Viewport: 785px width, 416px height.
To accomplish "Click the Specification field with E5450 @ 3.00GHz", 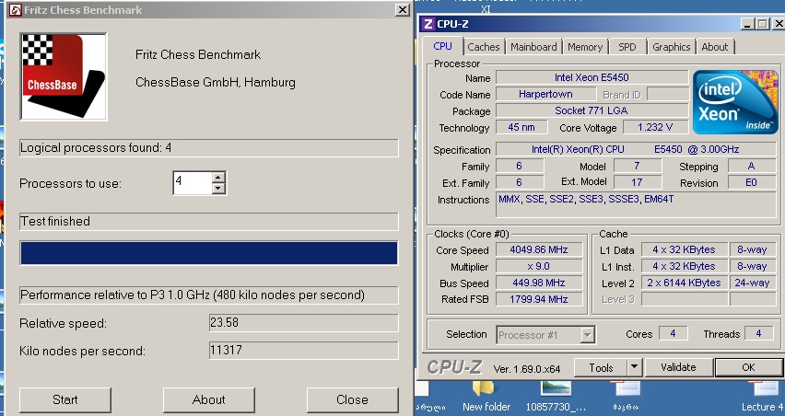I will pos(636,149).
